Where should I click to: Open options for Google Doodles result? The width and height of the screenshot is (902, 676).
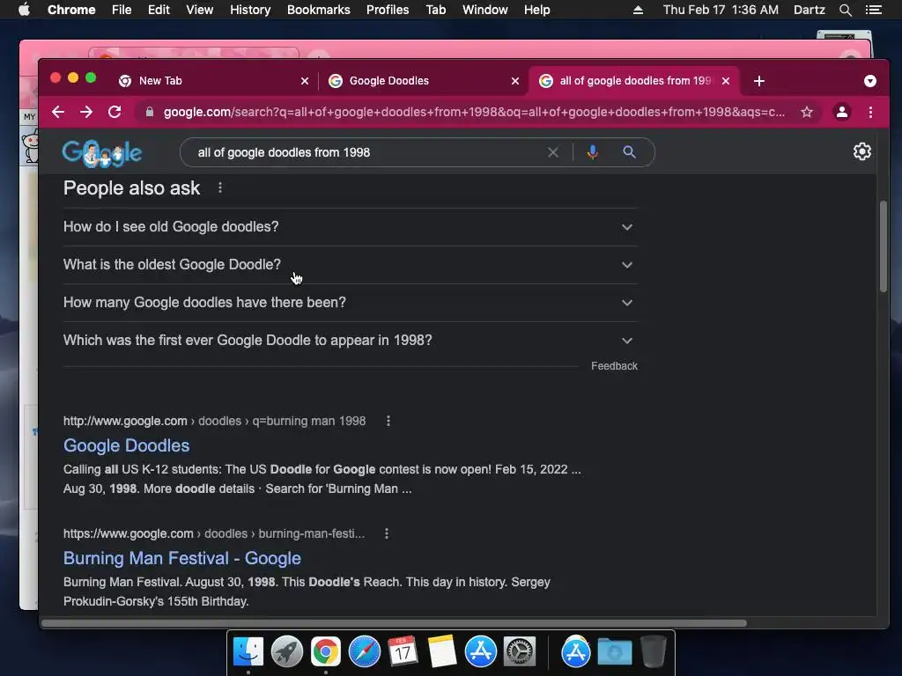coord(388,421)
